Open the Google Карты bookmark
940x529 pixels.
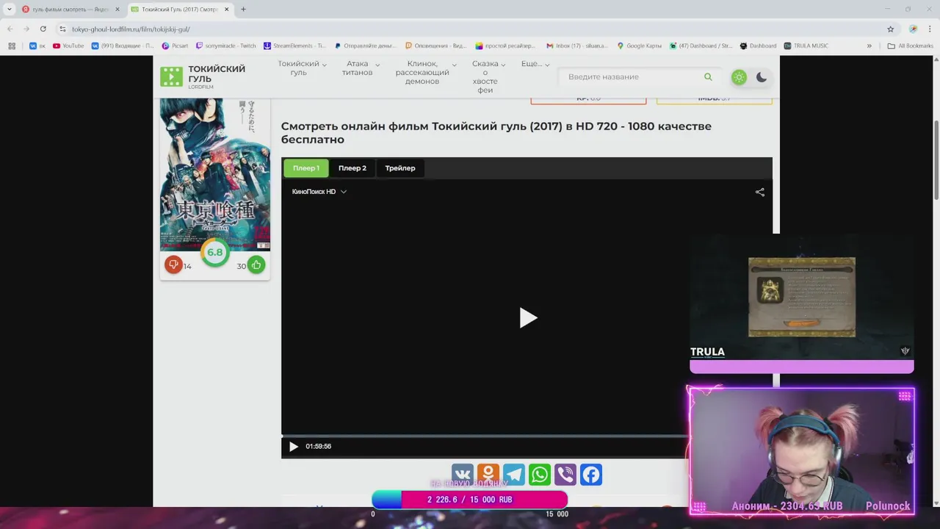point(640,46)
